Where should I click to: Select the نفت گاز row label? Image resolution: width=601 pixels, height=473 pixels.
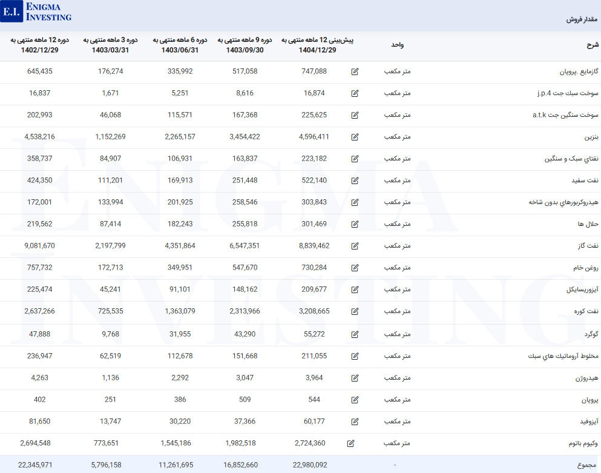[x=588, y=246]
